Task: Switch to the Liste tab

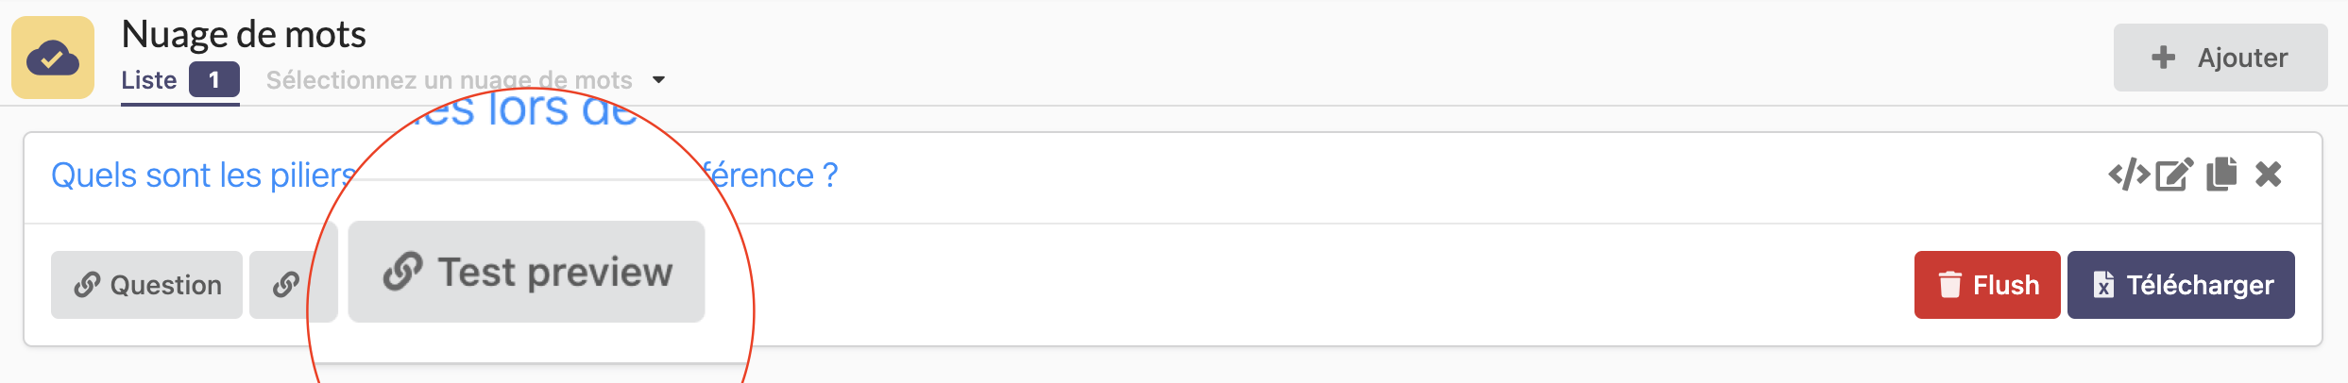Action: (149, 80)
